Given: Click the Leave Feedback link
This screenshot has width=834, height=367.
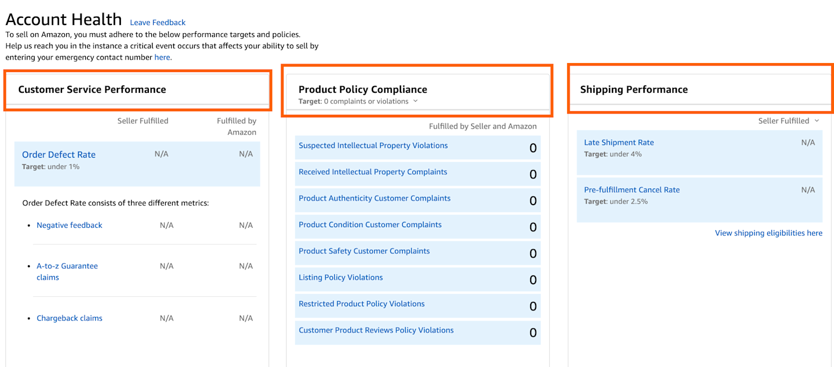Looking at the screenshot, I should point(157,23).
